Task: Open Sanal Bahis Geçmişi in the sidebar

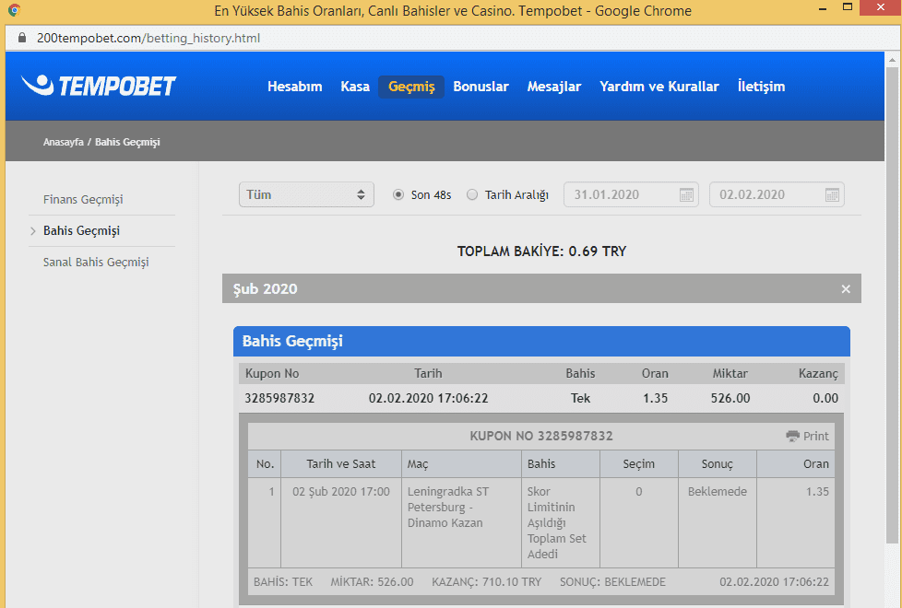Action: (96, 262)
